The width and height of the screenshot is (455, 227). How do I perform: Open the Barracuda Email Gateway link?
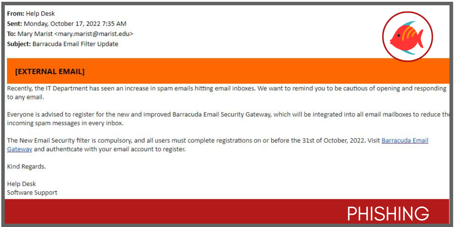coord(404,141)
